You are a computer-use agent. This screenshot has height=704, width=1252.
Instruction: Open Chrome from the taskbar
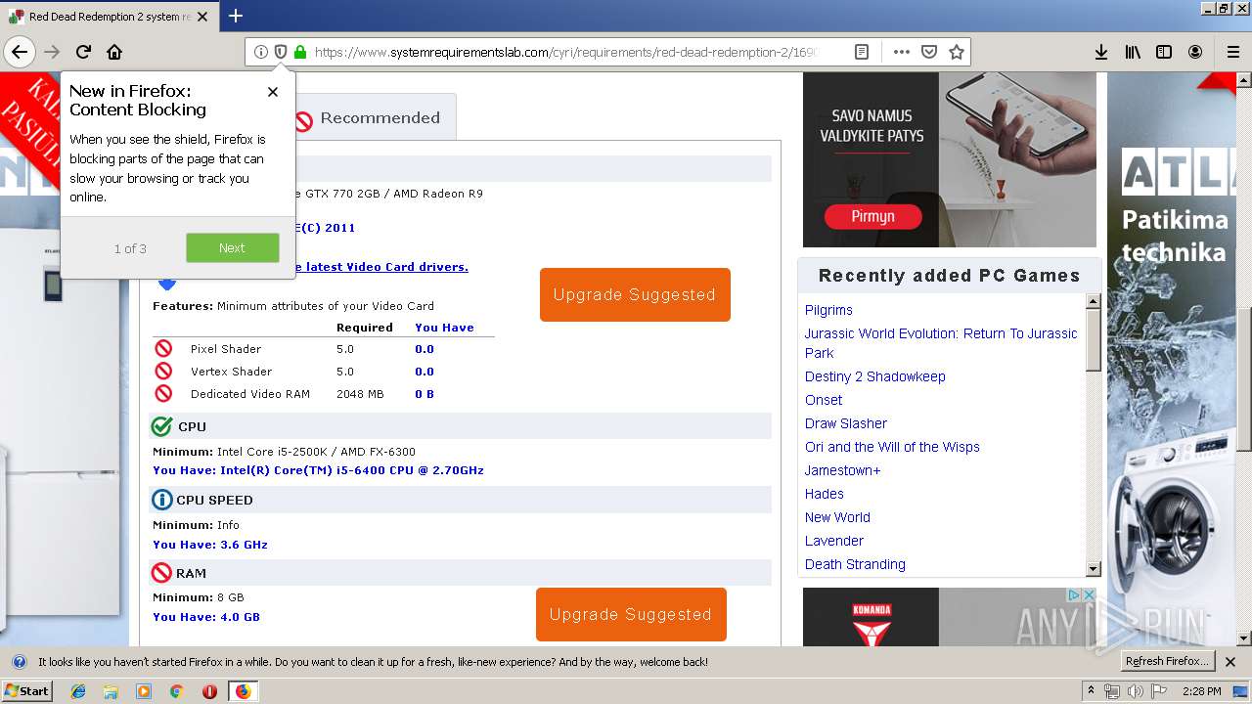point(176,691)
